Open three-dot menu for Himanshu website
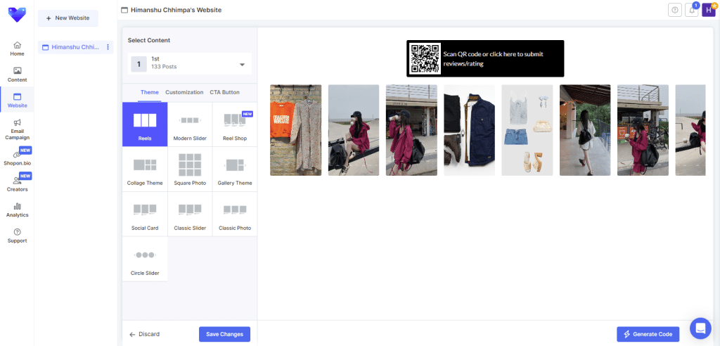 click(108, 47)
